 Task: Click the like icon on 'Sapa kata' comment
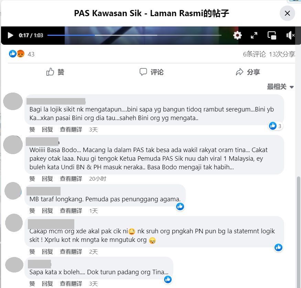168,279
